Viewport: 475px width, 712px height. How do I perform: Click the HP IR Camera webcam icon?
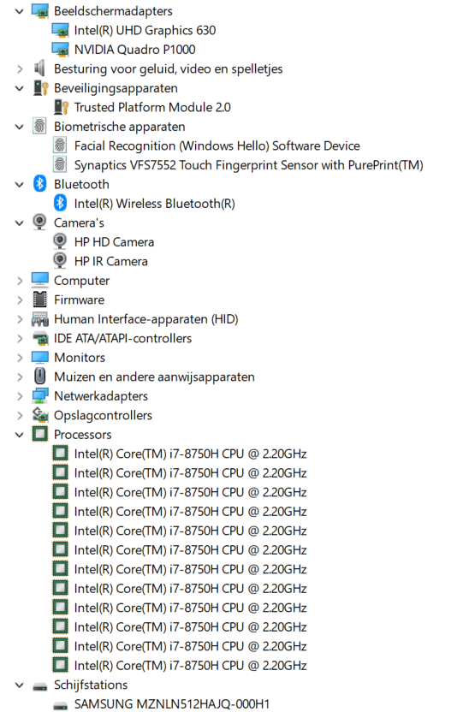(60, 261)
